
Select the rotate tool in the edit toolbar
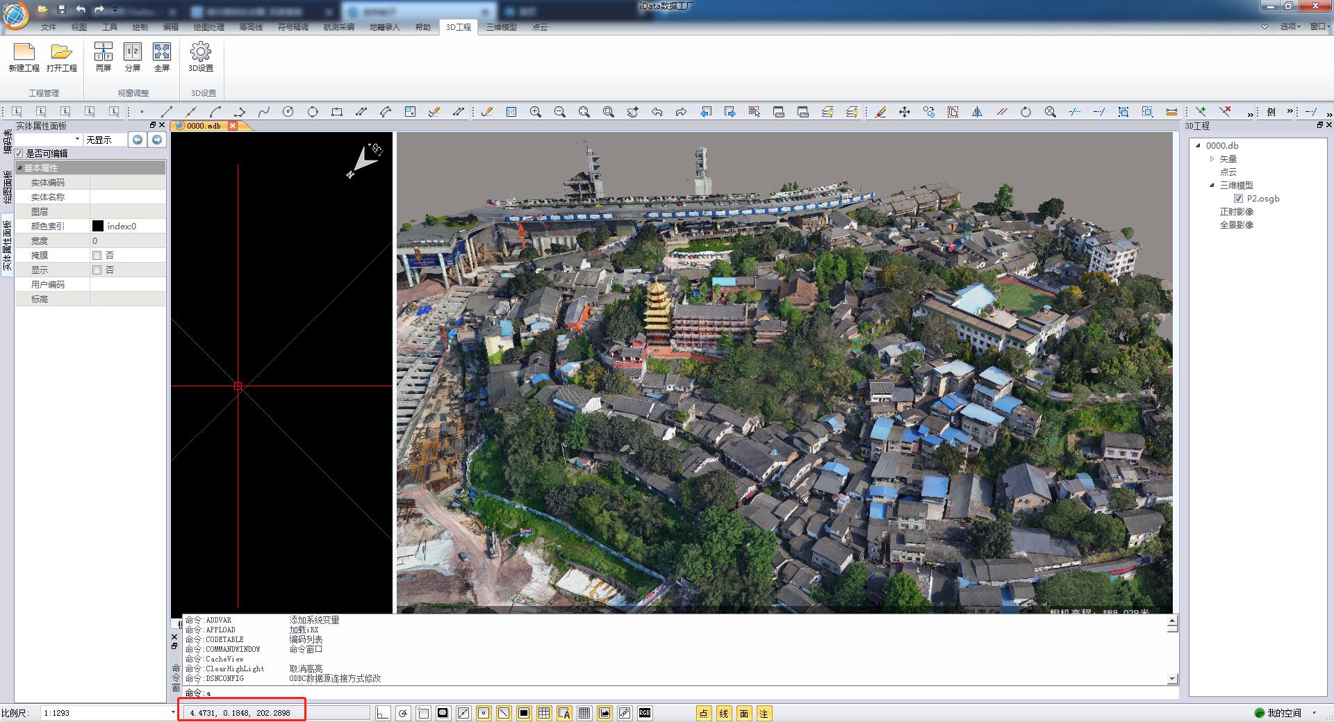[x=1026, y=112]
